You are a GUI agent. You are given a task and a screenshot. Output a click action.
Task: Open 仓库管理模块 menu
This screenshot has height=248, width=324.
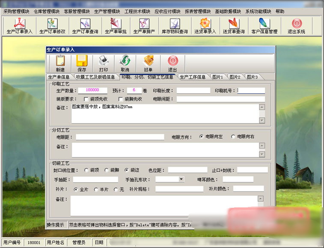pyautogui.click(x=47, y=12)
